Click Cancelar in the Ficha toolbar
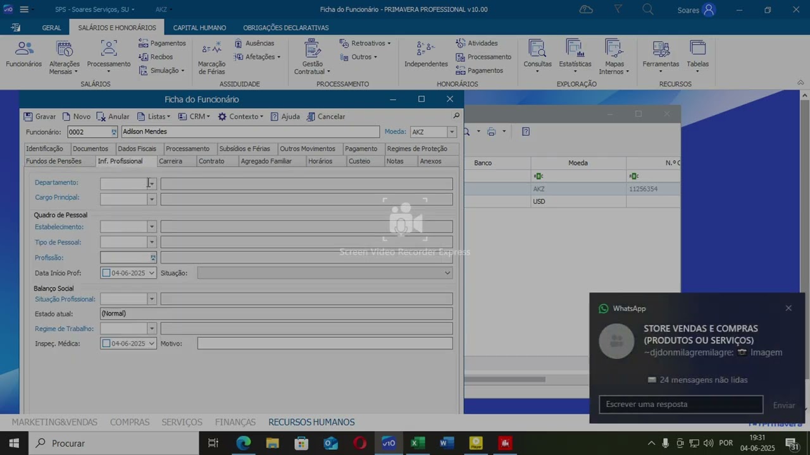The width and height of the screenshot is (810, 455). pyautogui.click(x=326, y=116)
